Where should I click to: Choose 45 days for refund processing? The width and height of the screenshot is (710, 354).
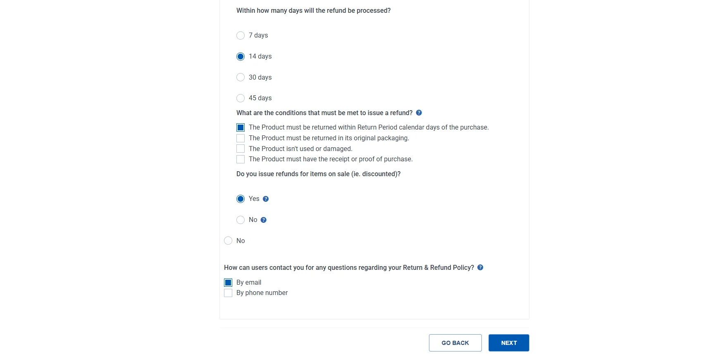click(241, 98)
